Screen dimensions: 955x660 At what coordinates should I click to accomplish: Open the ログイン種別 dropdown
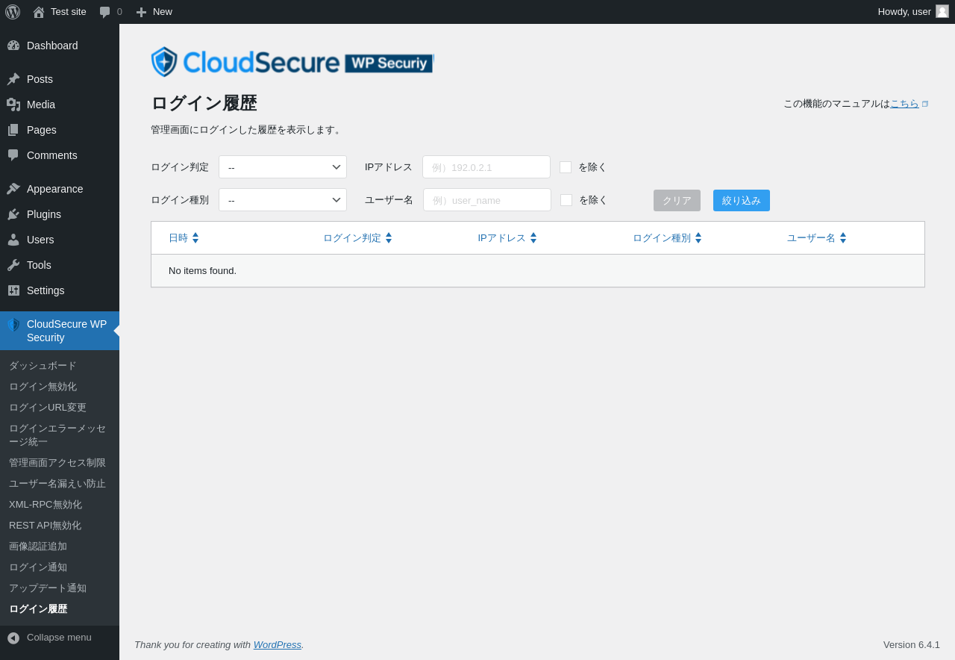click(283, 200)
